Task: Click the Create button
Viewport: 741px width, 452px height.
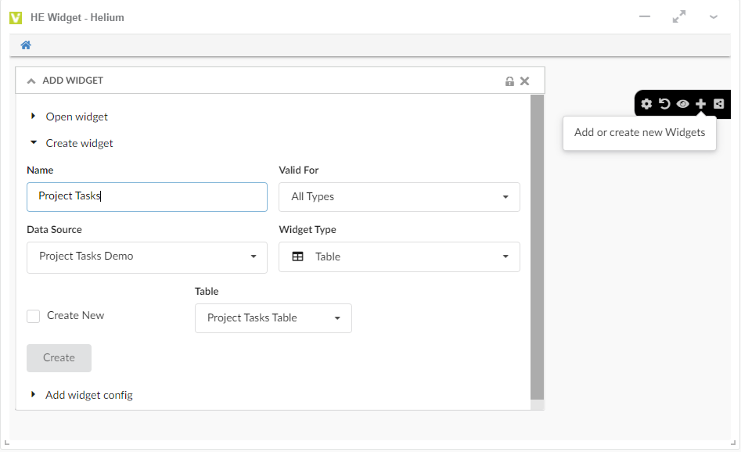Action: 59,358
